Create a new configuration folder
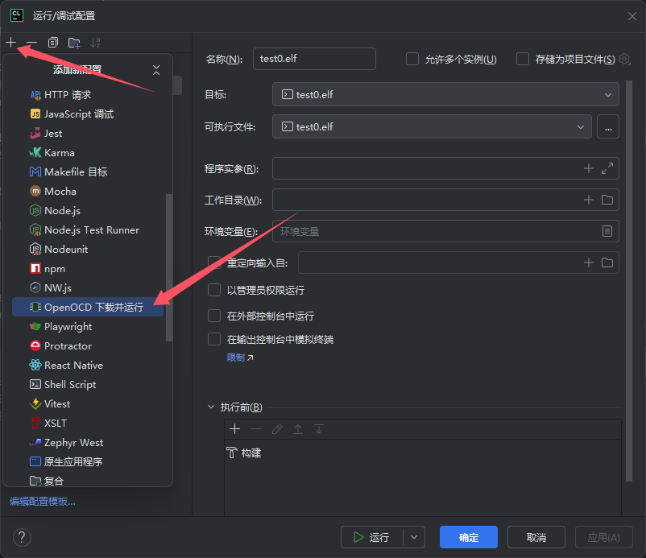 click(74, 43)
